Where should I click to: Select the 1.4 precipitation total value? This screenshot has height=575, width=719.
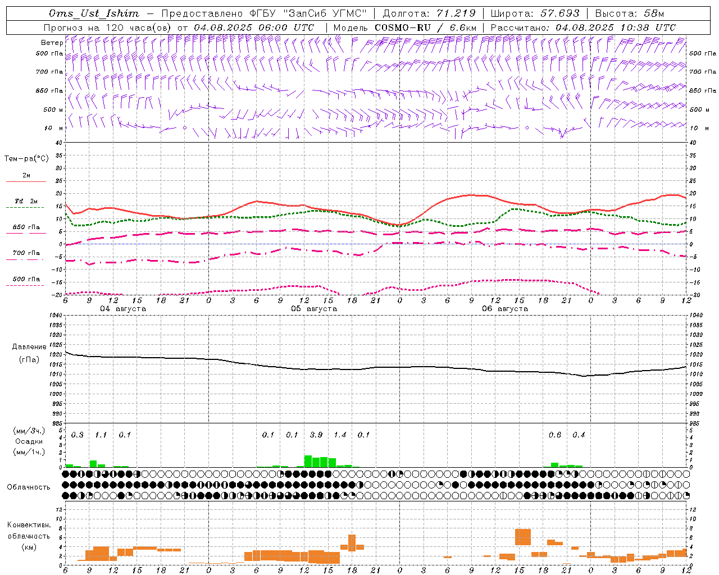point(340,435)
